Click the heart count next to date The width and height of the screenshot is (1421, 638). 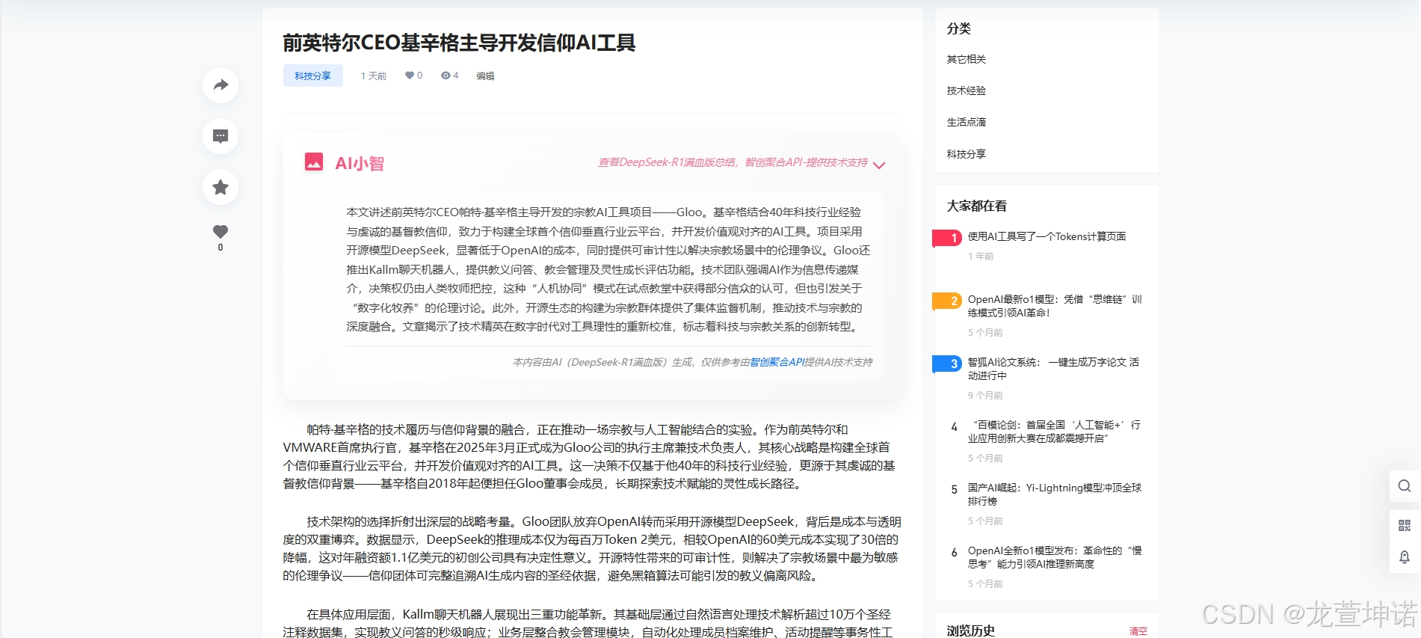click(413, 76)
